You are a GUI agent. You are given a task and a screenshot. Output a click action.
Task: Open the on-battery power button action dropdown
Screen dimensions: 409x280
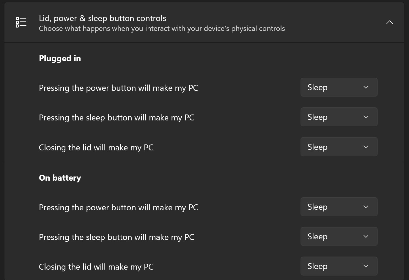tap(339, 207)
